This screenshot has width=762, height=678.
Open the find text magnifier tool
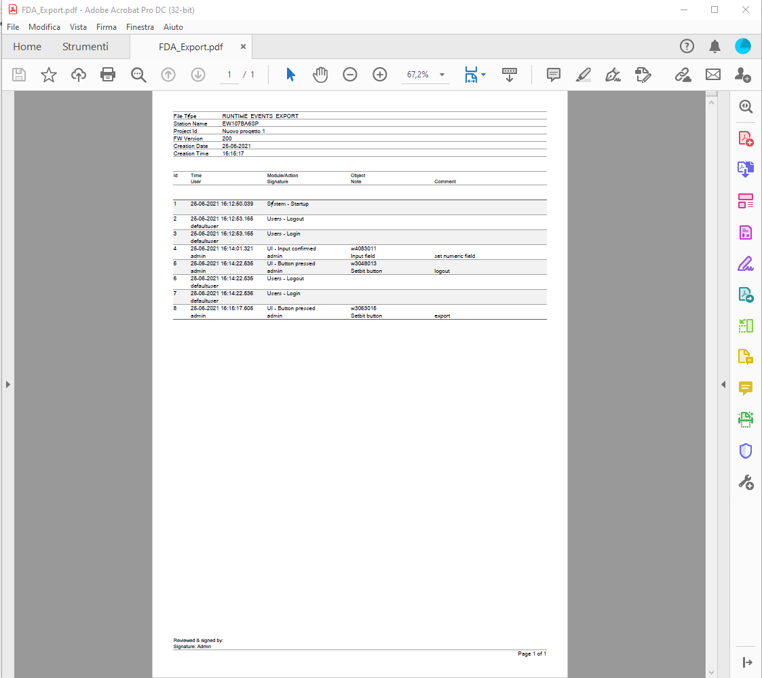138,75
